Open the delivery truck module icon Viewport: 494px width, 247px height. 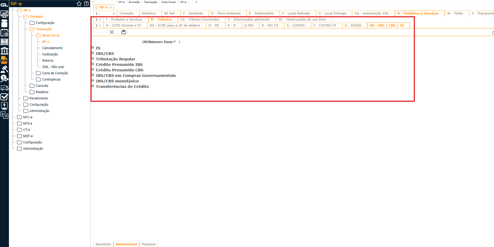coord(4,88)
